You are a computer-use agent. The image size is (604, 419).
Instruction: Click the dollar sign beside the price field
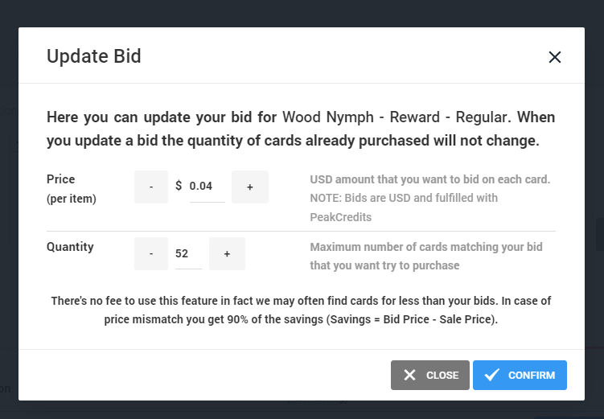(x=179, y=187)
